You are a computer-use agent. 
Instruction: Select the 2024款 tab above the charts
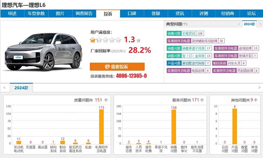pos(21,88)
